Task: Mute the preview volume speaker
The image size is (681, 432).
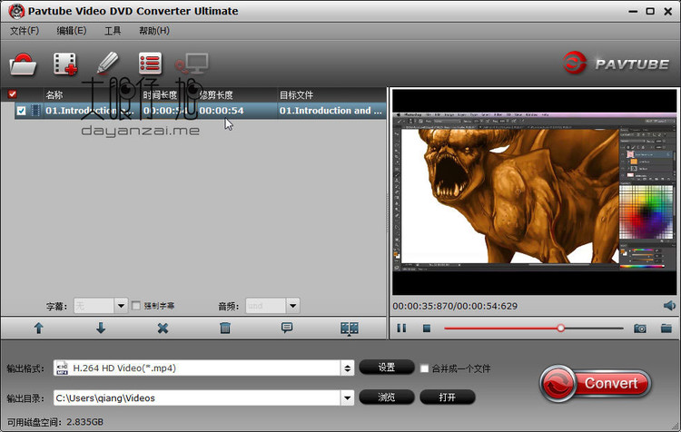Action: pos(669,306)
